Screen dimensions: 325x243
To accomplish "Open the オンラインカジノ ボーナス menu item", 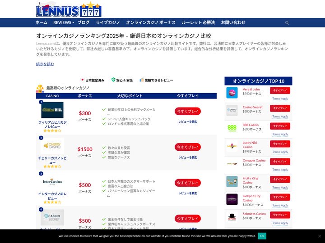I will click(151, 22).
